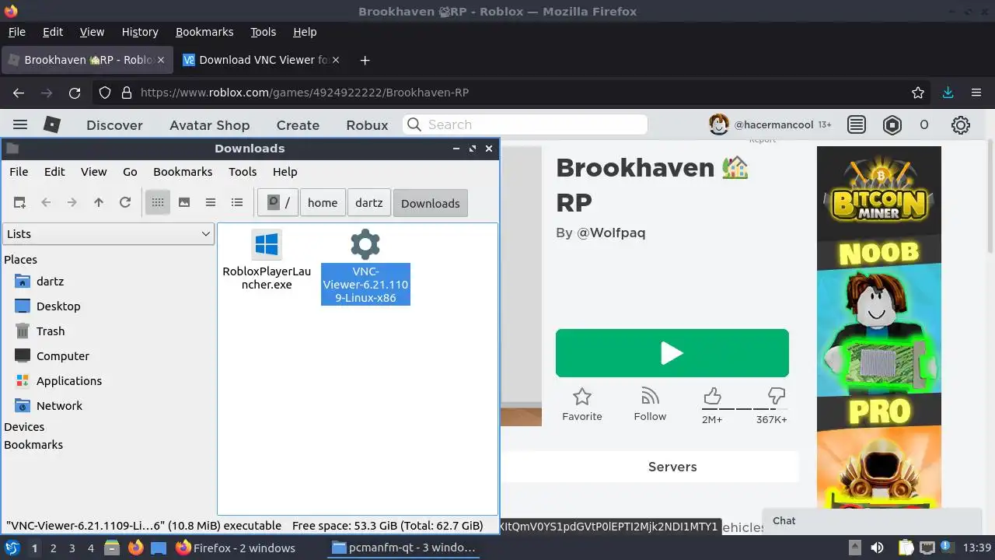The height and width of the screenshot is (560, 995).
Task: Switch to Download VNC Viewer tab
Action: (261, 60)
